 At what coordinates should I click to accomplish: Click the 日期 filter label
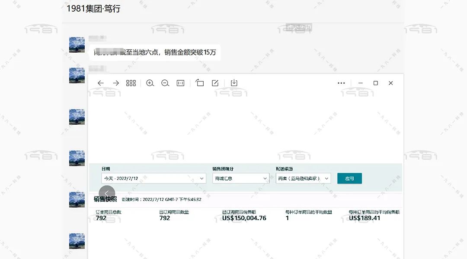tap(106, 169)
